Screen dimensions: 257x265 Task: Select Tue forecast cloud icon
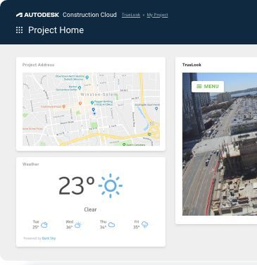(44, 225)
